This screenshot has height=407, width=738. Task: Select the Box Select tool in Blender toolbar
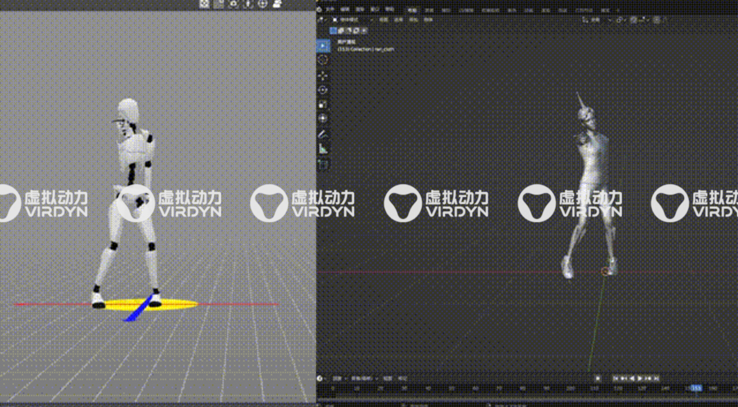click(323, 45)
